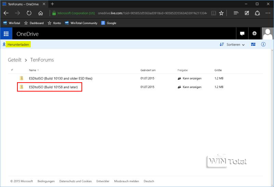
Task: Go to browser home page
Action: pos(40,13)
